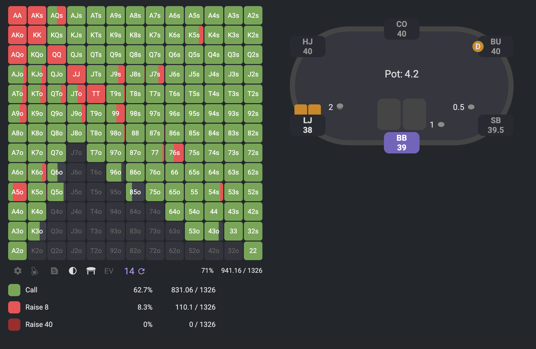Select the BB seat

[401, 142]
